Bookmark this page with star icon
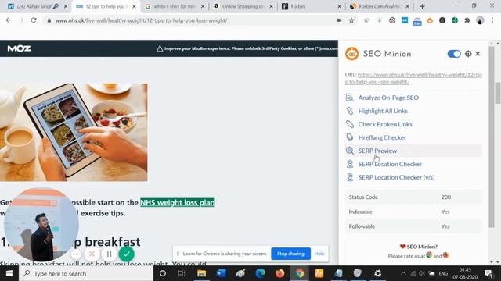 tap(351, 20)
